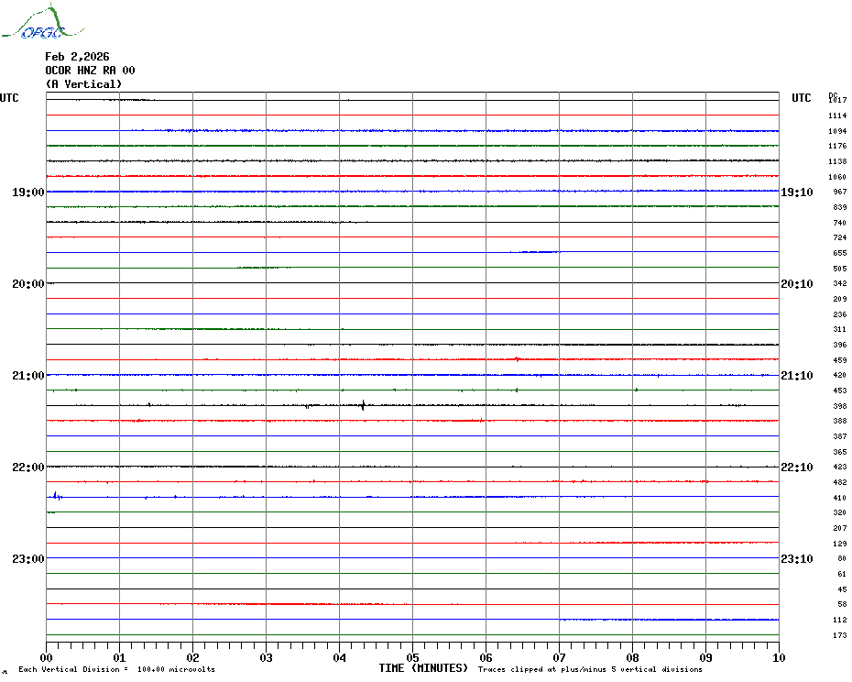
Task: Click the Traces clipped footer note
Action: coord(590,669)
